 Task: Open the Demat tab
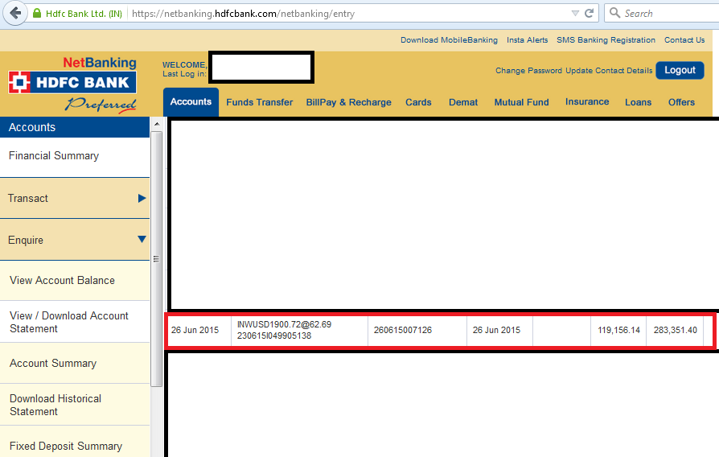(x=463, y=102)
